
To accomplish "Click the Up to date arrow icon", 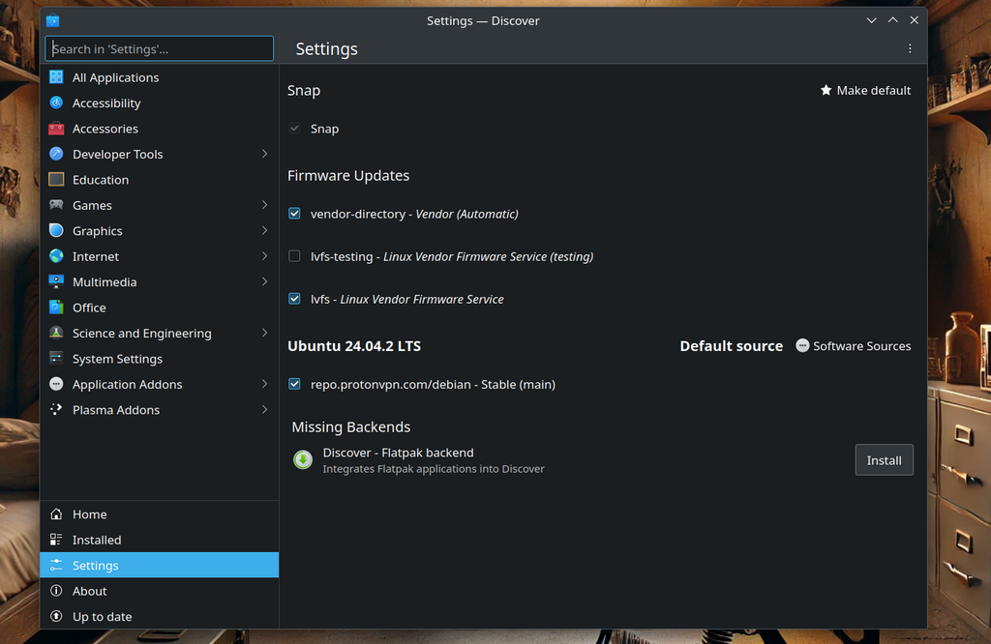I will tap(56, 616).
